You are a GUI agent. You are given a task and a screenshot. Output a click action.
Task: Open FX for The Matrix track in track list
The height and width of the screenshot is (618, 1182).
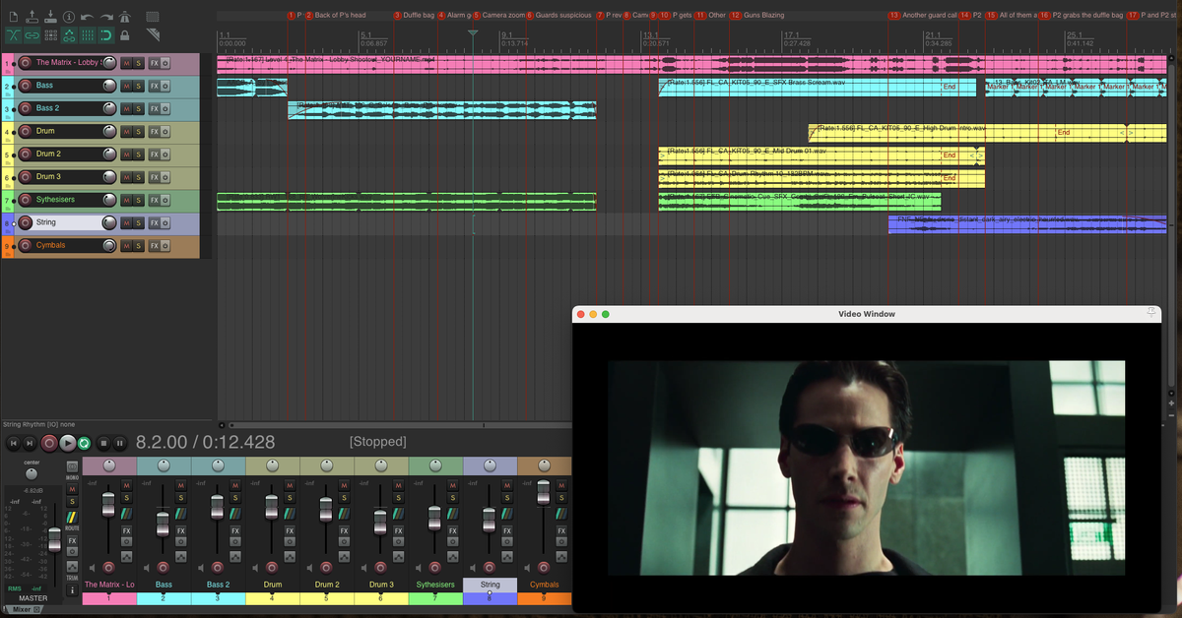154,63
